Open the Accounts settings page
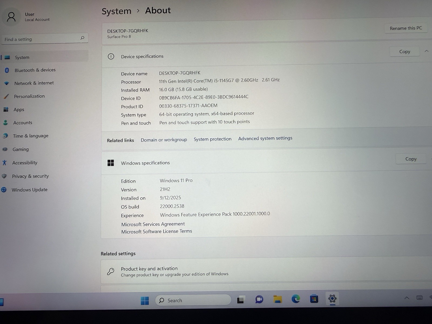The height and width of the screenshot is (324, 432). [23, 123]
